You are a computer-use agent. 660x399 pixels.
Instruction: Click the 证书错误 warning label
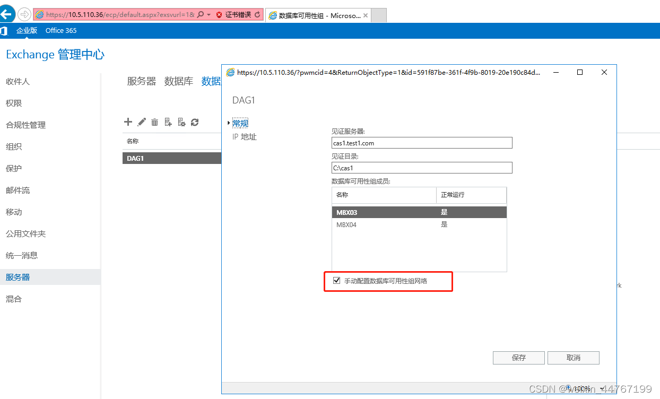(x=238, y=15)
